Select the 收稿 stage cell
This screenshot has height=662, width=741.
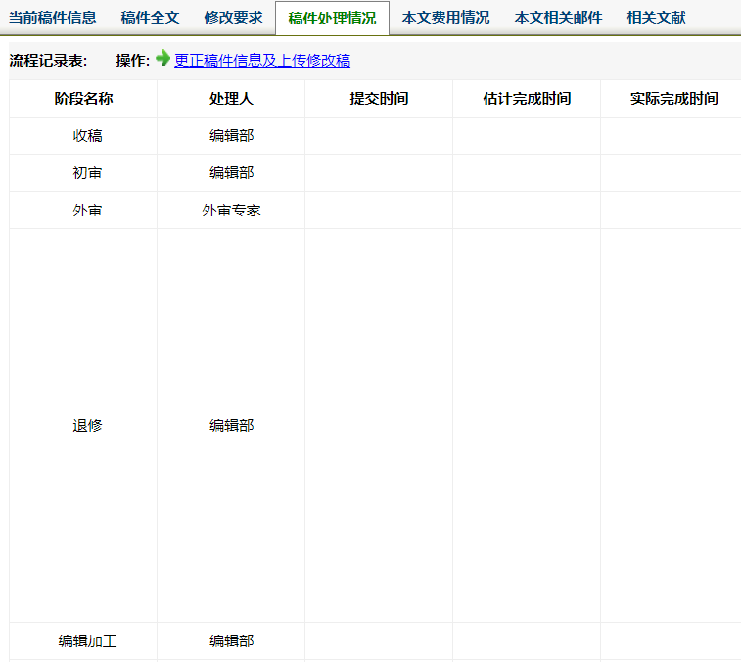83,136
